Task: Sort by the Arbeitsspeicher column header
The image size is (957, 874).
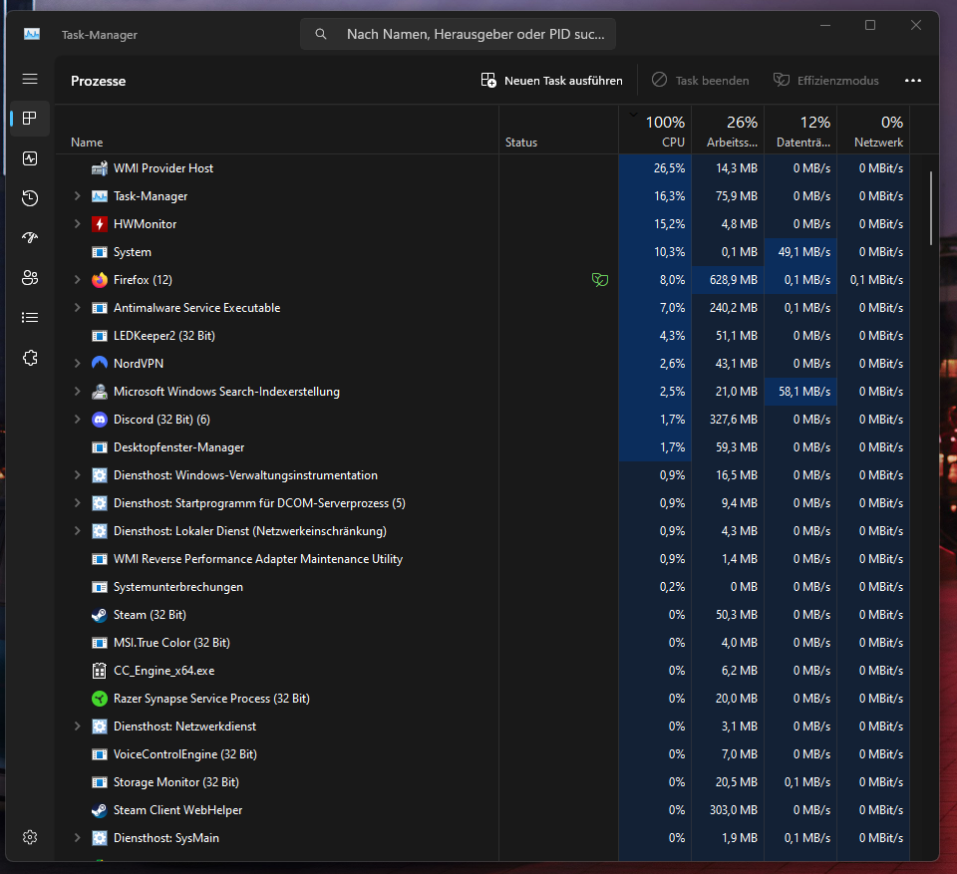Action: click(x=728, y=130)
